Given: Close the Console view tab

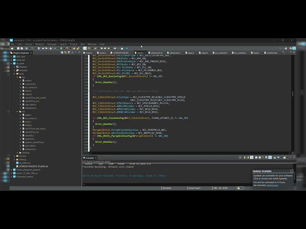Looking at the screenshot, I should pyautogui.click(x=96, y=158).
